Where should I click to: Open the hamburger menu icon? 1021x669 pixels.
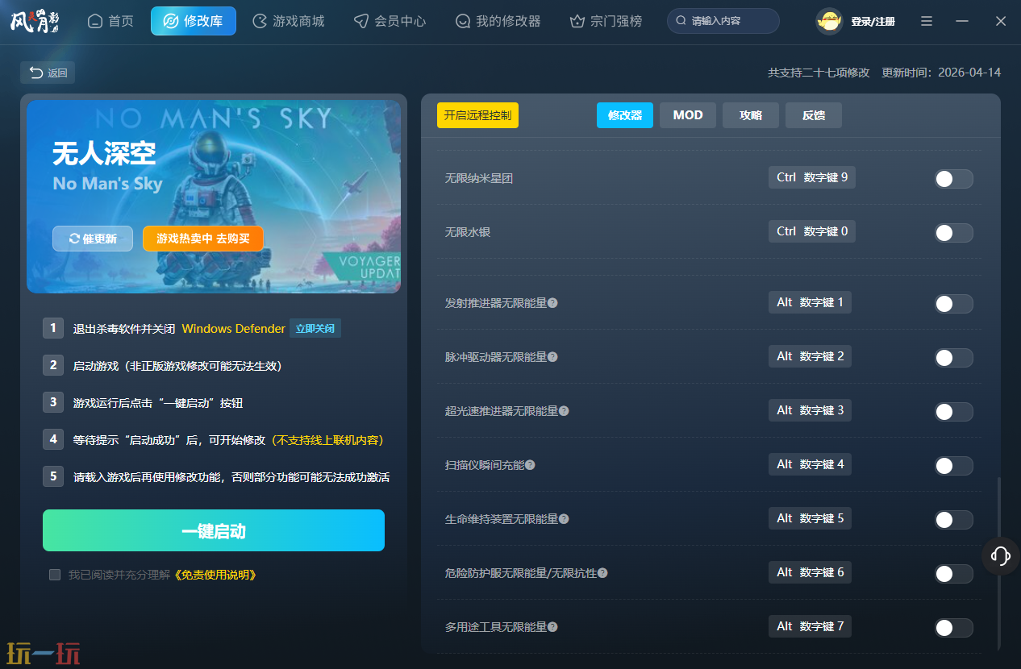[x=927, y=21]
